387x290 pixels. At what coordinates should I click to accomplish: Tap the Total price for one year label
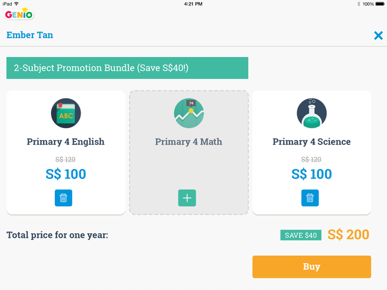pos(58,235)
